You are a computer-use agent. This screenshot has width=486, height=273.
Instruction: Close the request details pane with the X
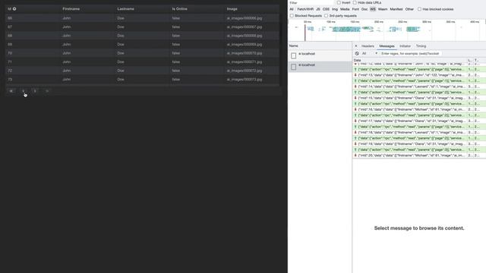356,45
